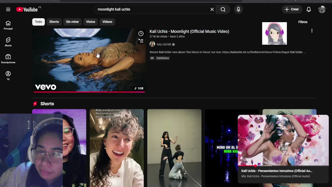This screenshot has width=332, height=187.
Task: Select the Vistos chip
Action: click(x=91, y=22)
